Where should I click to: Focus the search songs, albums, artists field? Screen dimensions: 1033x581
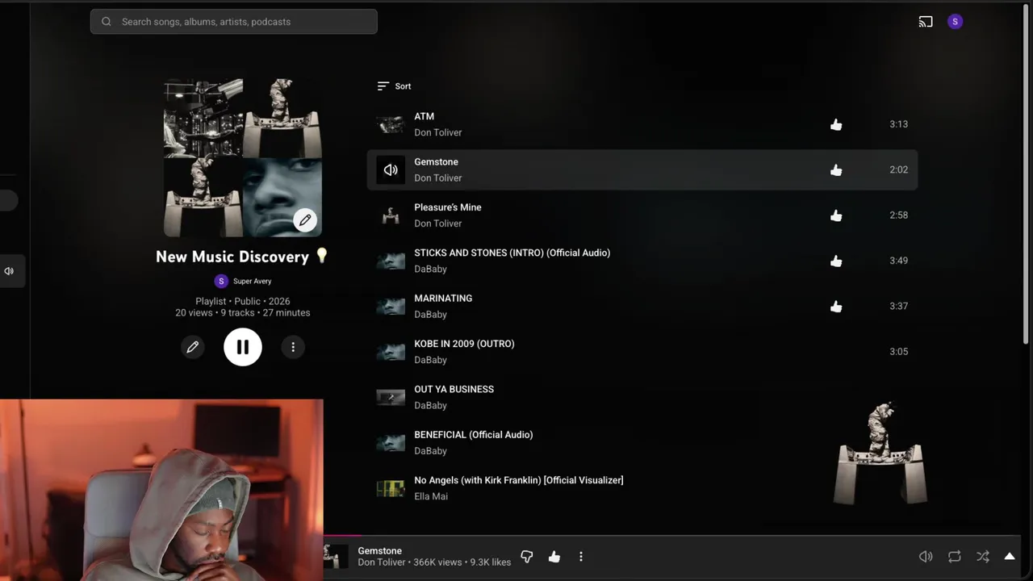click(x=234, y=22)
